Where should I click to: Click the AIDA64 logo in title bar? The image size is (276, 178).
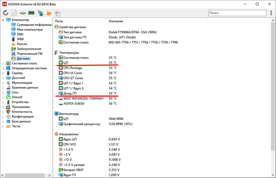pyautogui.click(x=5, y=4)
